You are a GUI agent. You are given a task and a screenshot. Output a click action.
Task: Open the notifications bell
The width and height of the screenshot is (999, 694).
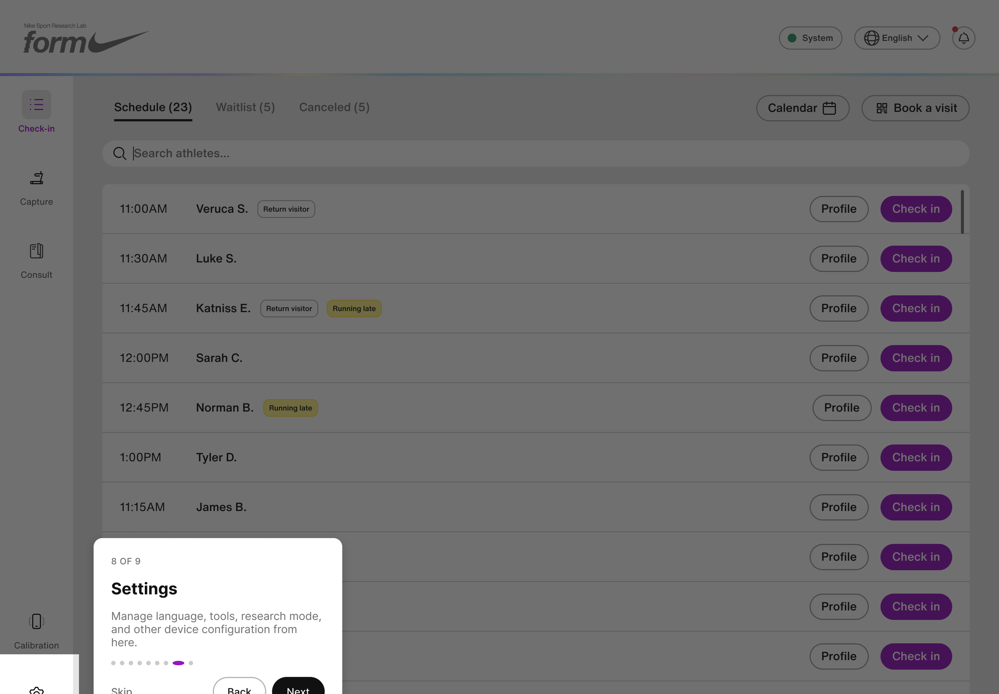tap(963, 38)
